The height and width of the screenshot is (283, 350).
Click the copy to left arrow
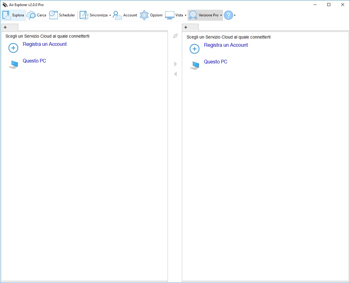click(x=175, y=74)
